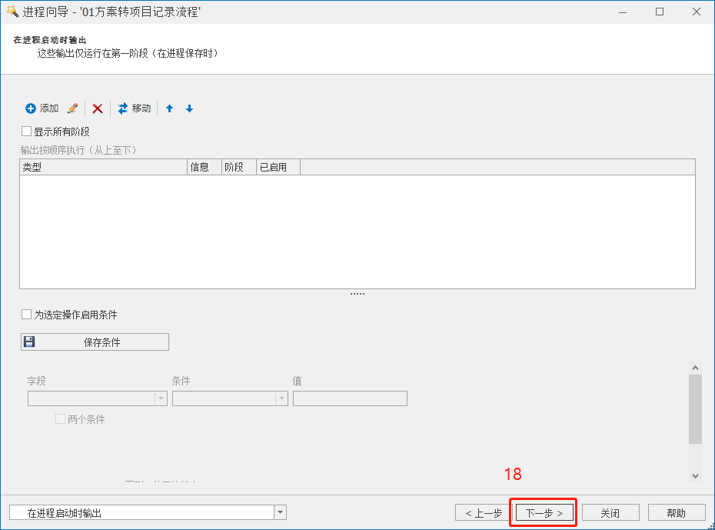Open the 字段 dropdown list

[161, 398]
